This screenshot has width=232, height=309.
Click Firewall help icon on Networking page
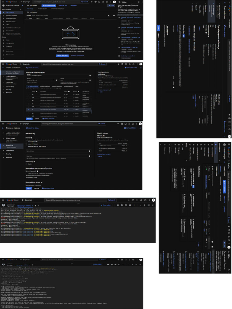31,138
